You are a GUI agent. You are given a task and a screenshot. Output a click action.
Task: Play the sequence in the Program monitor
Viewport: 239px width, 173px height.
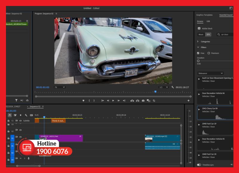[x=113, y=101]
